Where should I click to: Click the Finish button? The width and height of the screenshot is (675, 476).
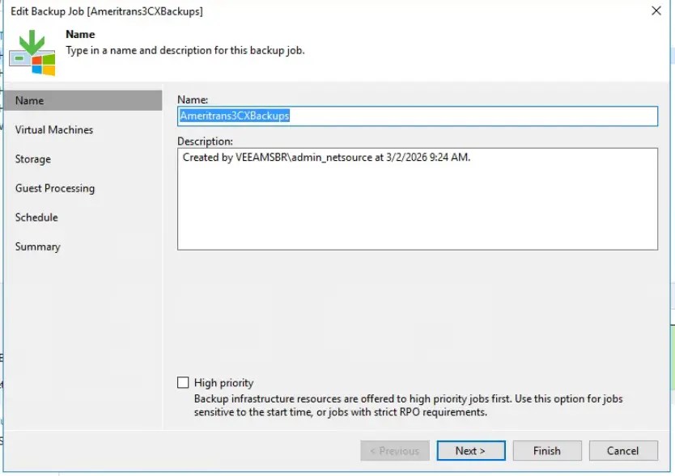click(546, 451)
